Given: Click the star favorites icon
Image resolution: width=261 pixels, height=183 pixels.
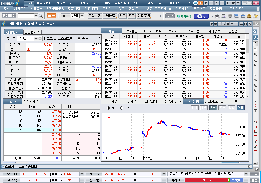Looking at the screenshot, I should point(256,16).
